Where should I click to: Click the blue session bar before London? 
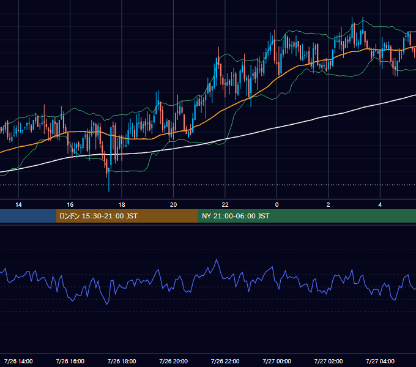(28, 216)
